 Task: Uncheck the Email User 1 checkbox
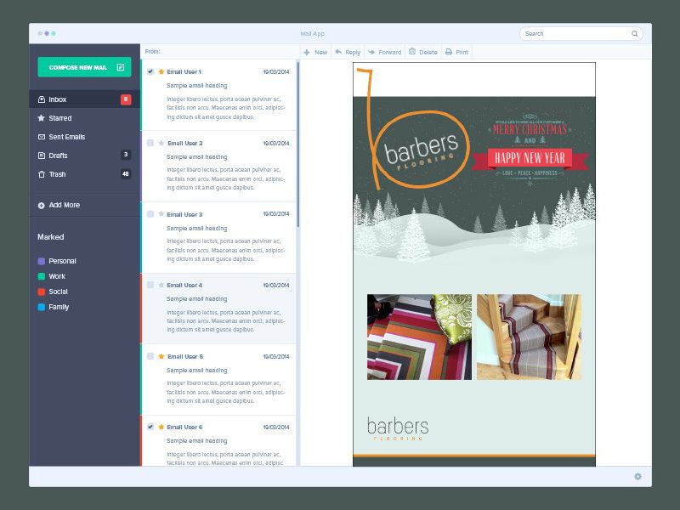pos(150,71)
